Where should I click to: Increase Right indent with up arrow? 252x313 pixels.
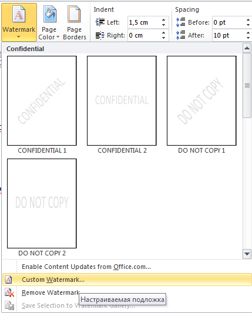(164, 33)
